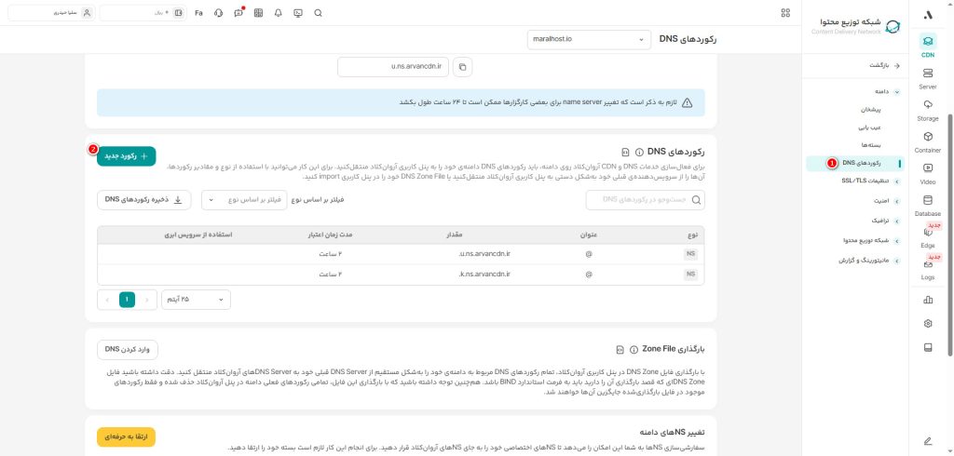Open the Logs product icon
This screenshot has width=954, height=456.
point(927,269)
